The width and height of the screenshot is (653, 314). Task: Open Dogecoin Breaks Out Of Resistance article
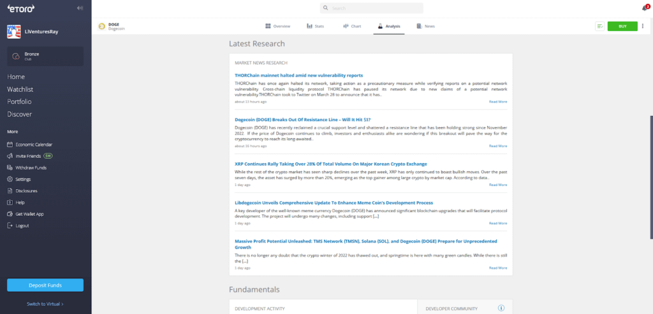click(303, 120)
